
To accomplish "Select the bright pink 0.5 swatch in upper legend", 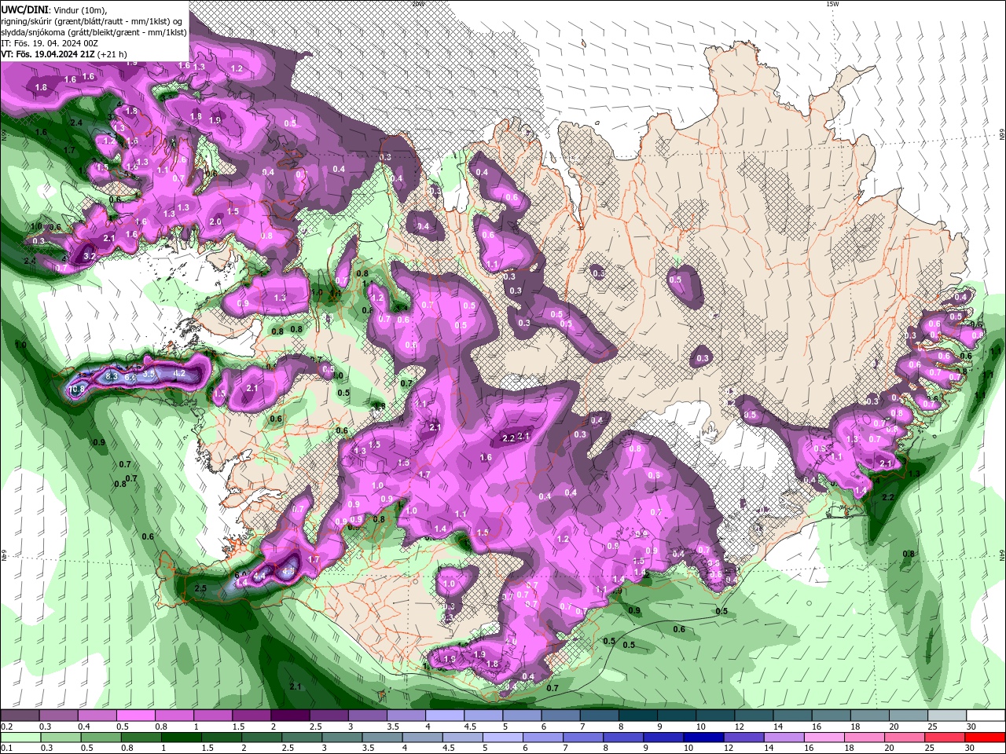I will [136, 716].
